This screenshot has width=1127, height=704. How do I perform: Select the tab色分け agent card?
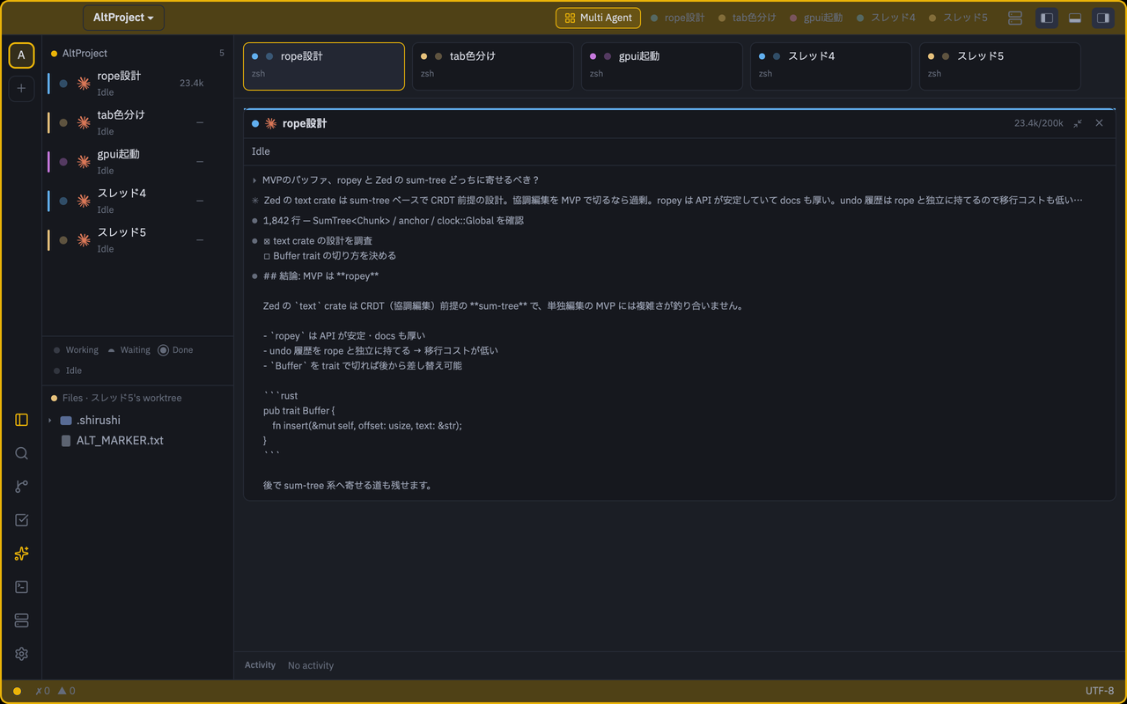click(x=493, y=66)
